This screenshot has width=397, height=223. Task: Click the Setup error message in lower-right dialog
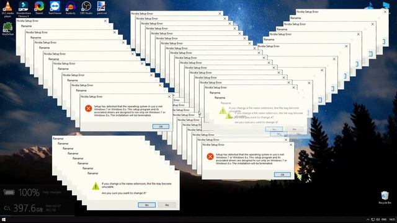251,159
